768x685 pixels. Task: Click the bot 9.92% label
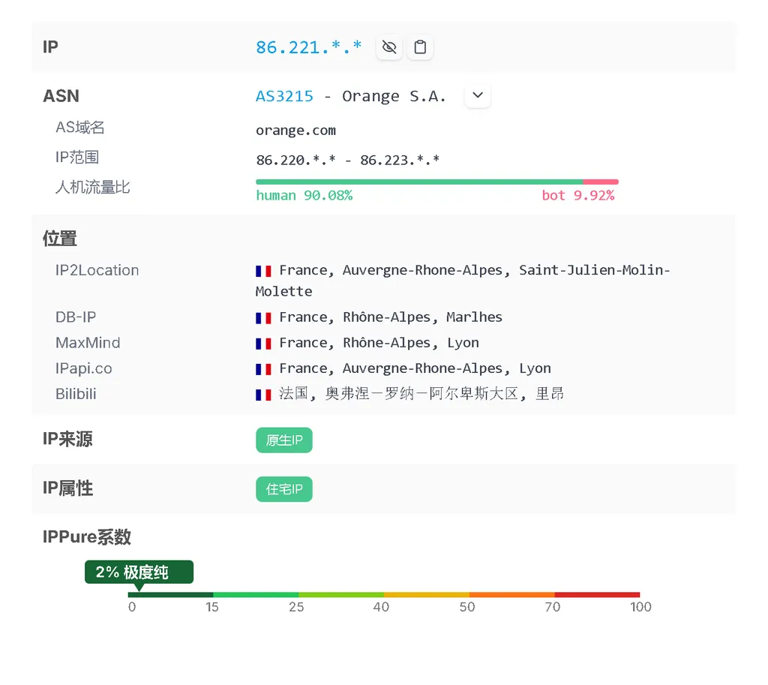point(578,195)
